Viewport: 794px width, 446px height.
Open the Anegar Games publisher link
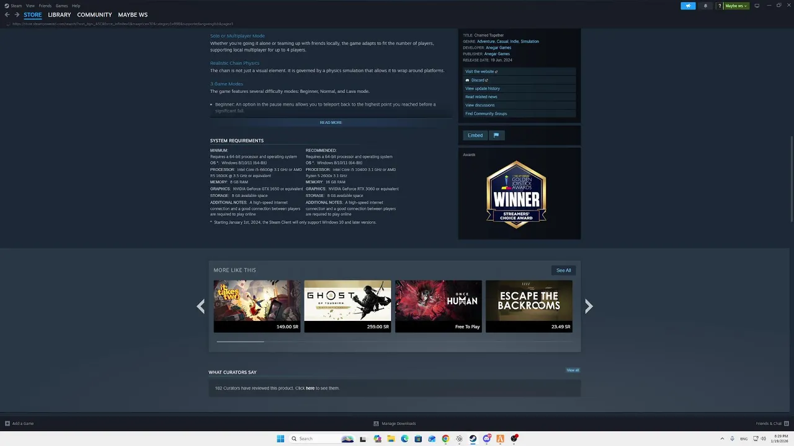pyautogui.click(x=497, y=54)
